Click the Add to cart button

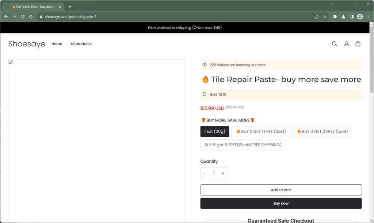pyautogui.click(x=281, y=190)
